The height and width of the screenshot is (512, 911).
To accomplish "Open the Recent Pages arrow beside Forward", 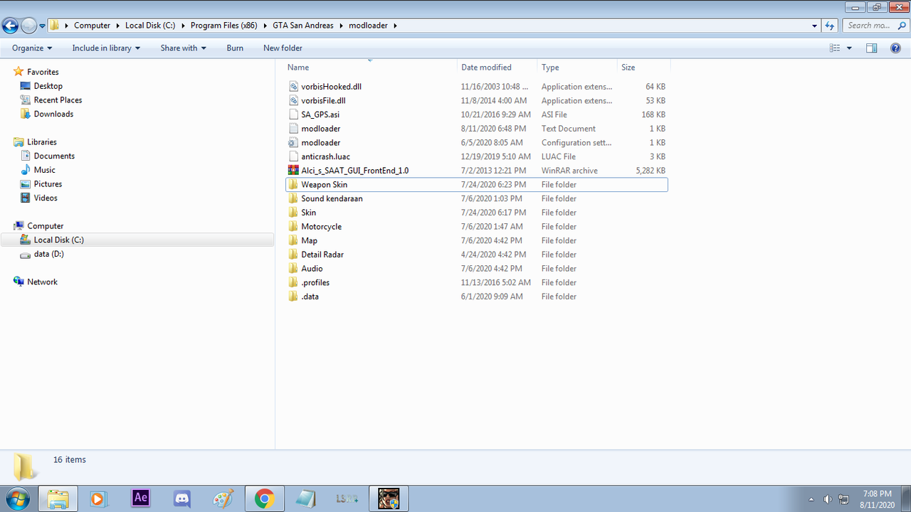I will 42,26.
